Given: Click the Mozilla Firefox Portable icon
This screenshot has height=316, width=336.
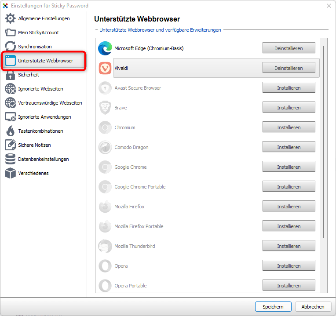Looking at the screenshot, I should 105,226.
